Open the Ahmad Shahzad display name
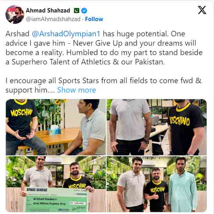 (x=48, y=11)
